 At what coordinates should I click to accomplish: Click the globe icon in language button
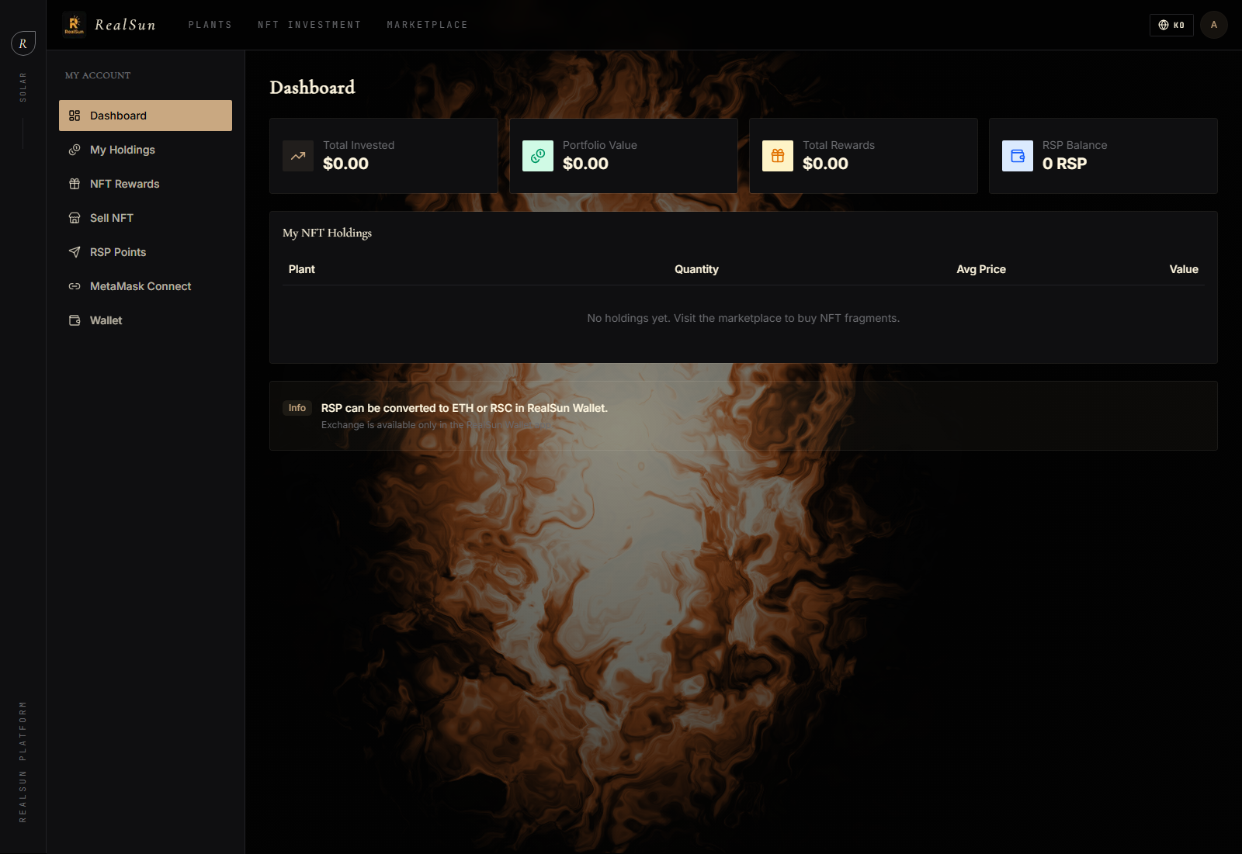click(x=1164, y=25)
